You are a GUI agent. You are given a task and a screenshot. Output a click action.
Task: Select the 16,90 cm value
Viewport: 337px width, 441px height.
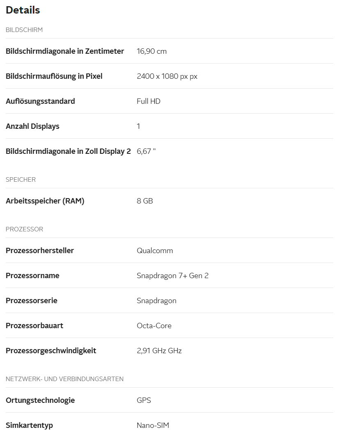[x=151, y=51]
